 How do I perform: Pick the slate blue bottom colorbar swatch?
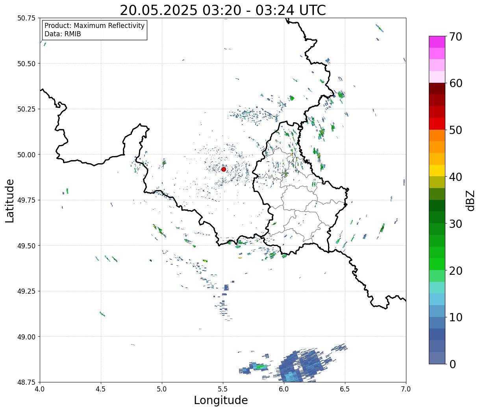pos(437,358)
